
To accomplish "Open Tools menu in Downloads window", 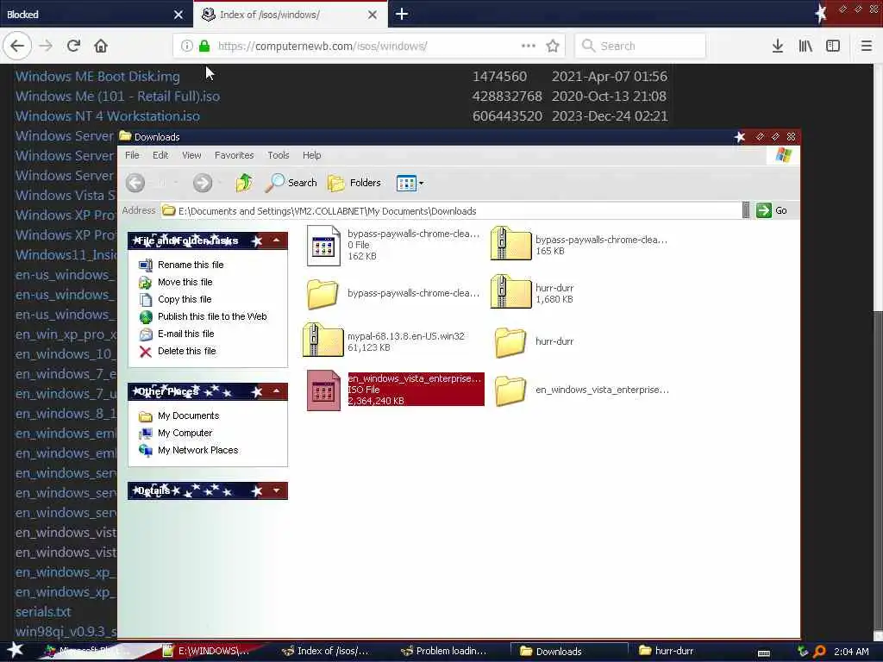I will click(279, 155).
